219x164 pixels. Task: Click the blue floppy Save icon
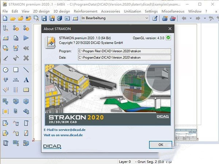tap(44, 18)
